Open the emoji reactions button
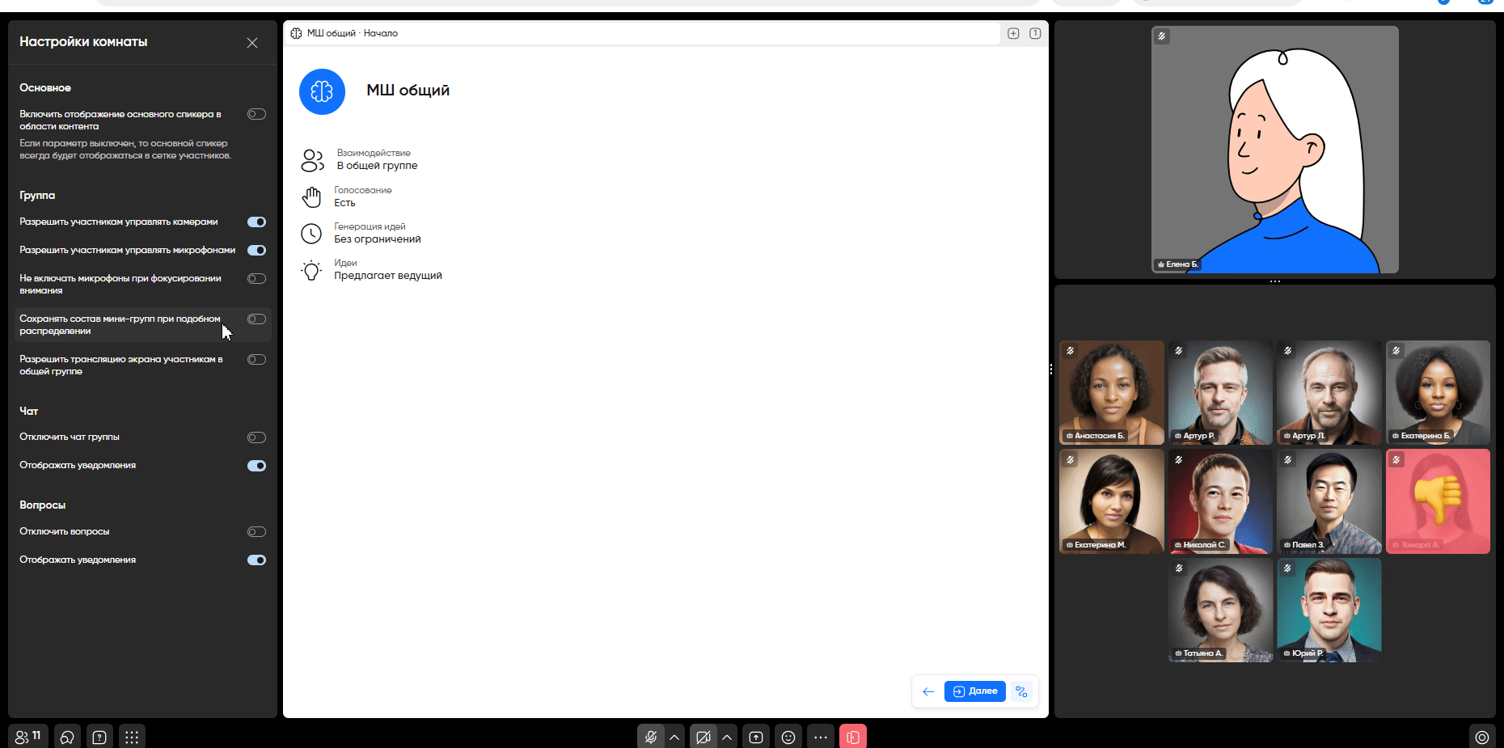1504x748 pixels. 788,737
